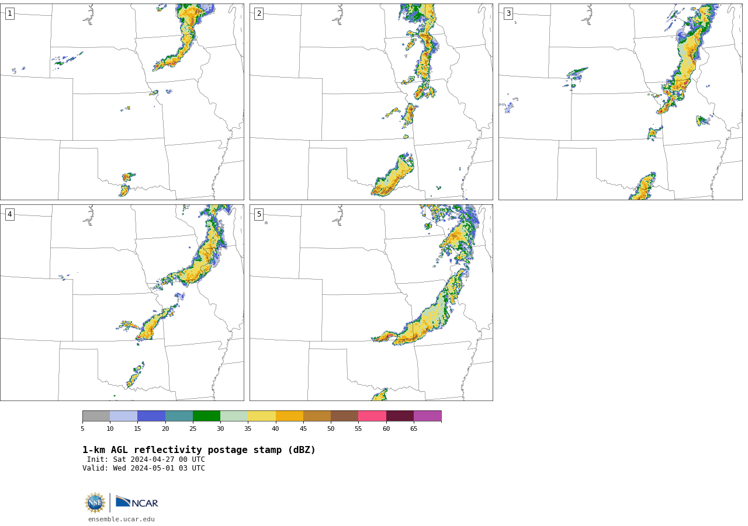Click the dark green 25-30 dBZ swatch
This screenshot has width=748, height=526.
pyautogui.click(x=206, y=416)
